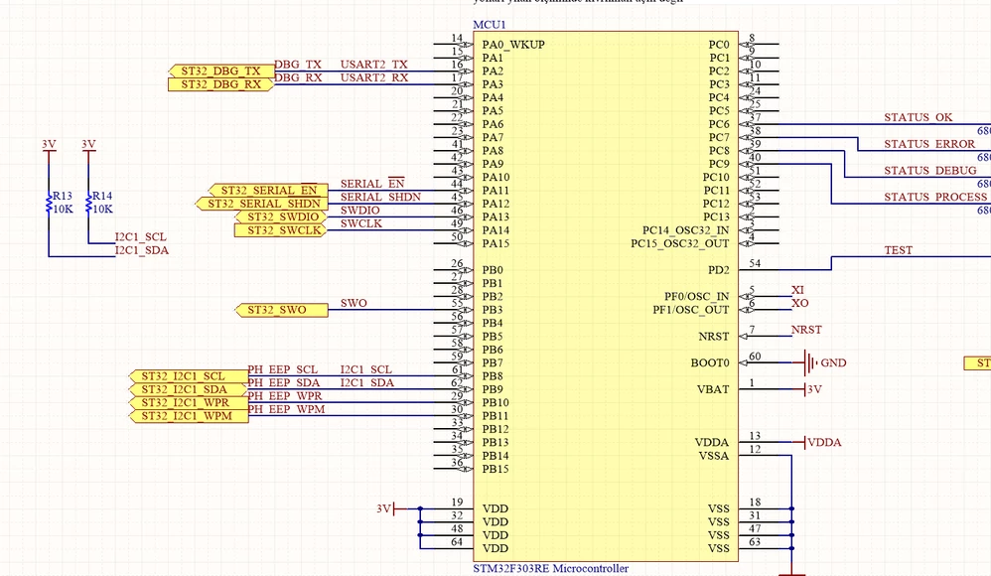The width and height of the screenshot is (991, 576).
Task: Select the ST32_I2C1_WPM port
Action: click(189, 416)
